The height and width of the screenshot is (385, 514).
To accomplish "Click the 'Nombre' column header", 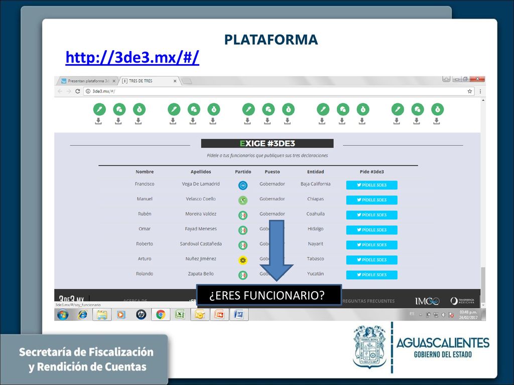I will point(145,171).
